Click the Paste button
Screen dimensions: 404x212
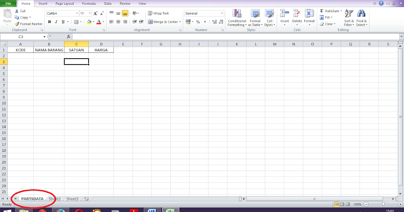tap(7, 16)
